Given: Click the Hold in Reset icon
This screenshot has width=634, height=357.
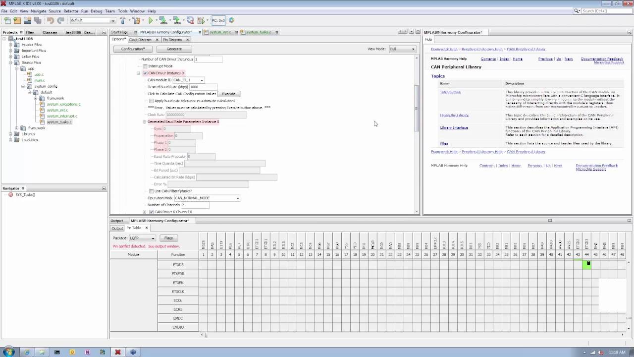Looking at the screenshot, I should point(190,20).
